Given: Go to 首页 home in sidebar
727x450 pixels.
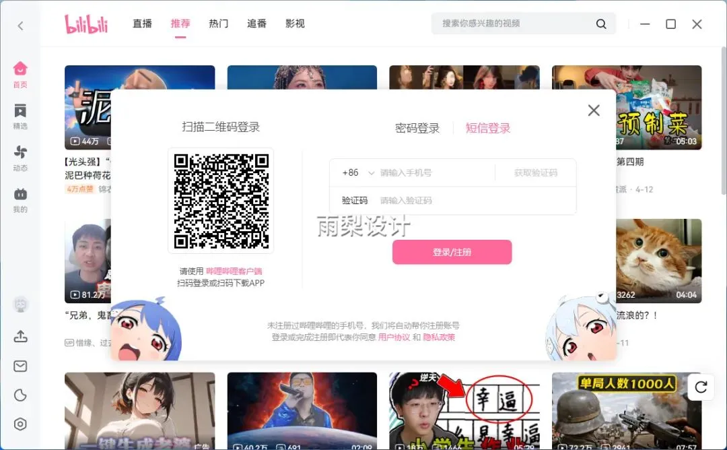Looking at the screenshot, I should pyautogui.click(x=20, y=75).
